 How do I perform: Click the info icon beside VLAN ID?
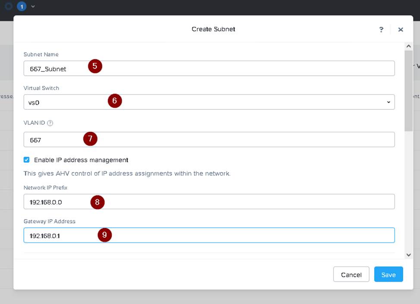(50, 123)
